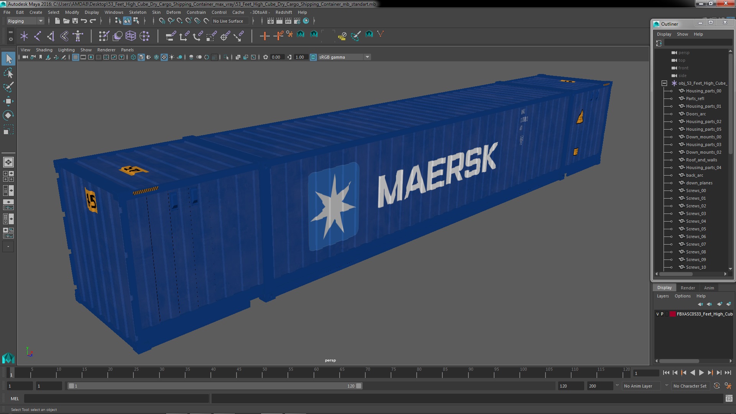
Task: Toggle use all lights bulb button
Action: click(172, 57)
